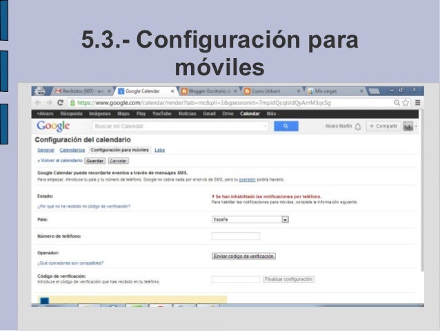Open Maps in Google bar
The width and height of the screenshot is (440, 331).
tap(123, 113)
